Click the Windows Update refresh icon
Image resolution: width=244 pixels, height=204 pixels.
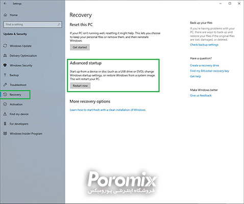pyautogui.click(x=5, y=46)
